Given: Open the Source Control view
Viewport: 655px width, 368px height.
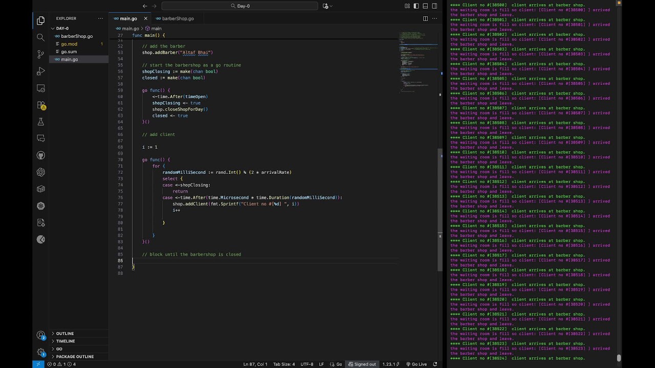Looking at the screenshot, I should (x=41, y=54).
